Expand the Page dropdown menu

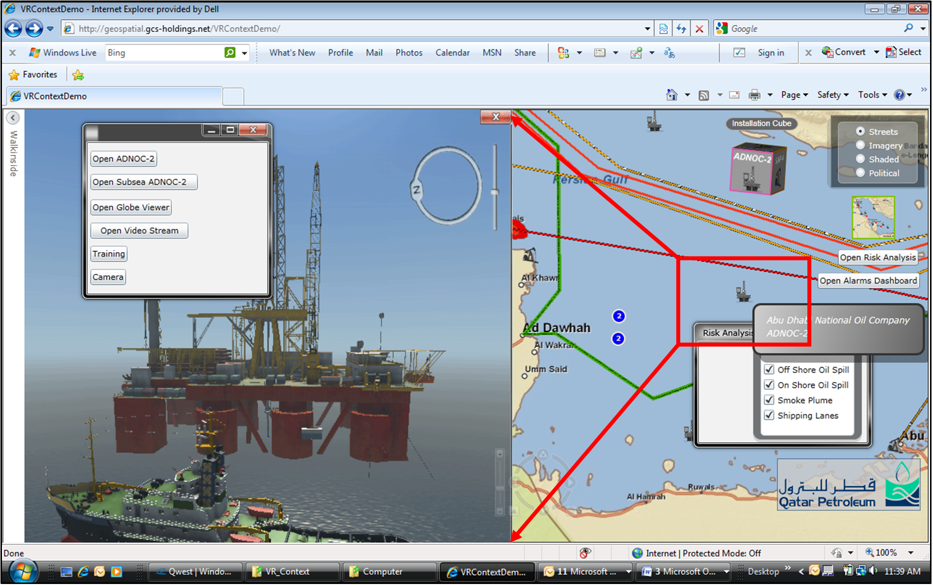794,95
